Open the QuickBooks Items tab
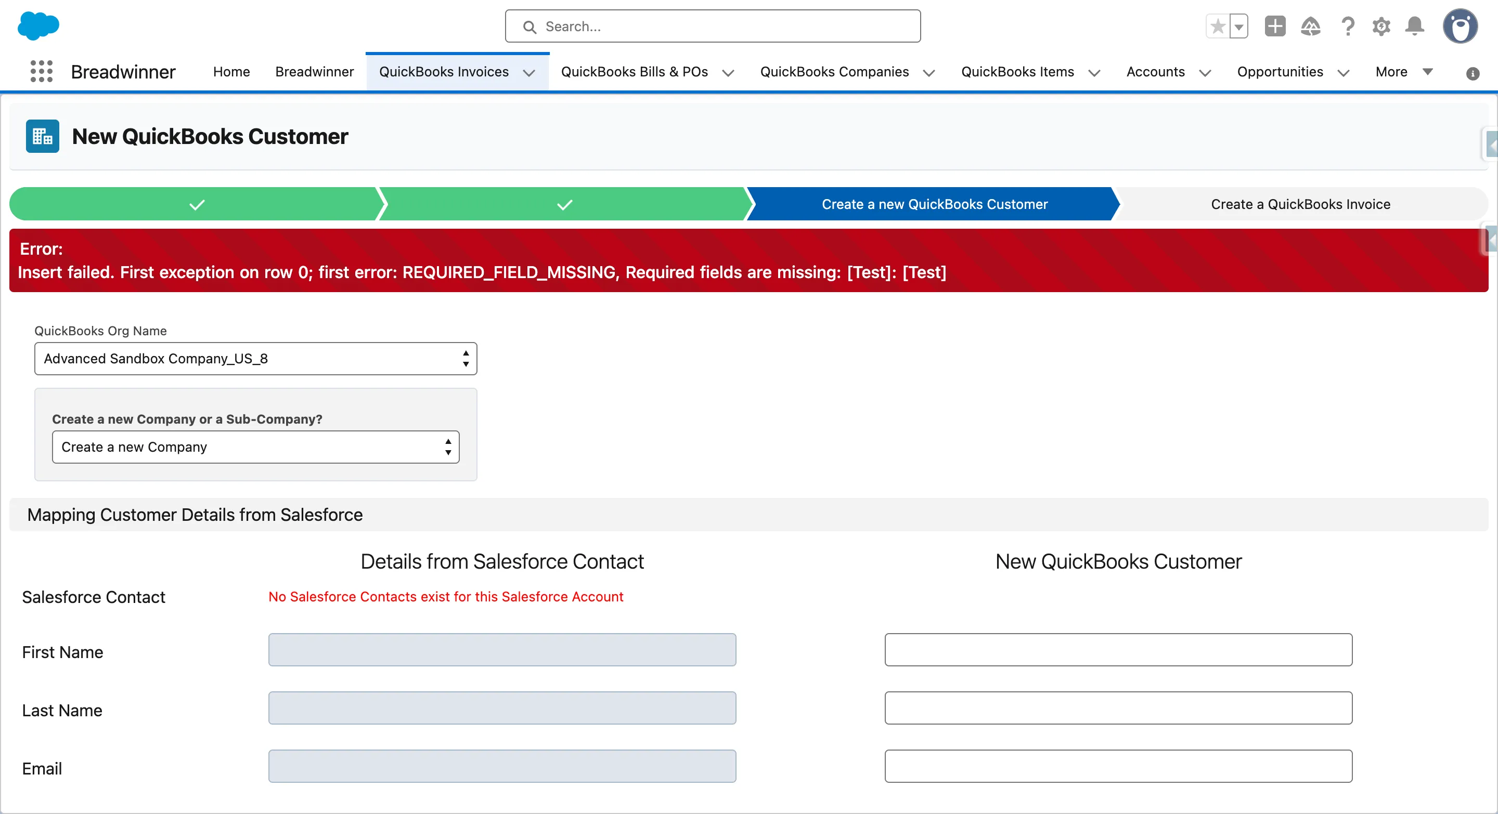Viewport: 1498px width, 814px height. 1018,71
